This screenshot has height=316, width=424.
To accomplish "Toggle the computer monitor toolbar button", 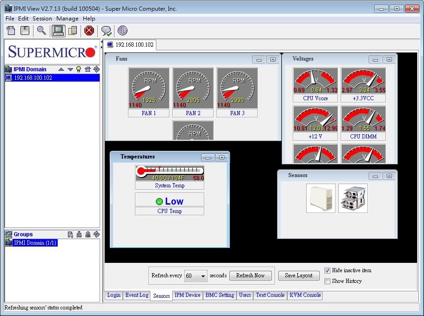I will point(58,31).
